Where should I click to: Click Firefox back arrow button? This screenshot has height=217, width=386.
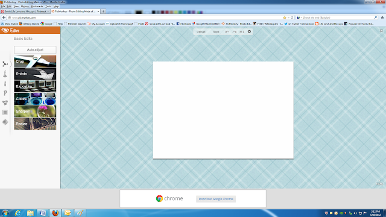pos(4,17)
